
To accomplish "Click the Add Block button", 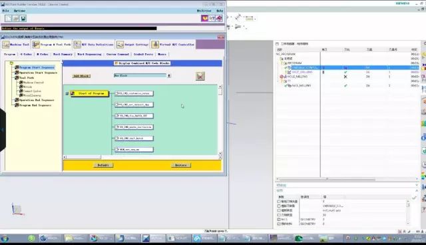I will point(81,76).
